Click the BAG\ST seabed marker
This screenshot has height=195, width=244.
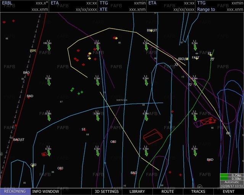19,140
